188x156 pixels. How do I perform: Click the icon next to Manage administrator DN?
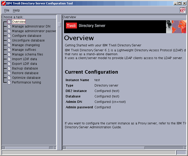(9, 26)
